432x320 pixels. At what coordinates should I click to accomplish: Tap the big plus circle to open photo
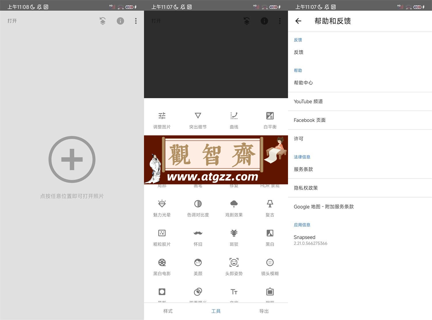click(72, 159)
